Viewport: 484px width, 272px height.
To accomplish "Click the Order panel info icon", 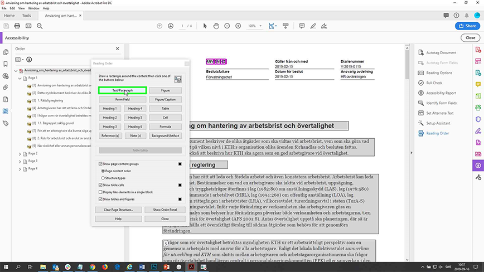I will tap(29, 60).
